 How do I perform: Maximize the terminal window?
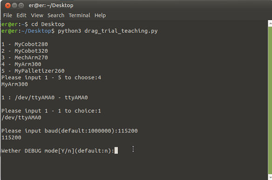(x=21, y=6)
